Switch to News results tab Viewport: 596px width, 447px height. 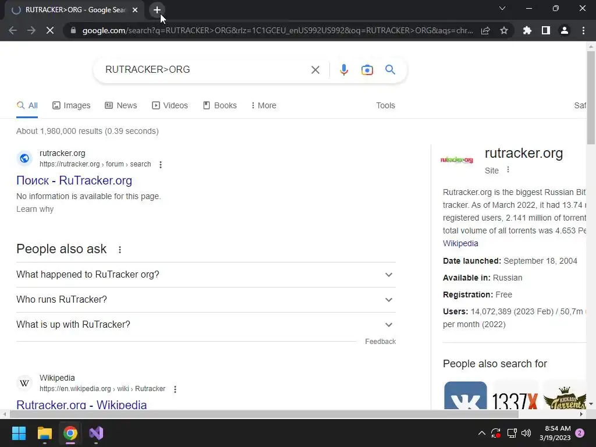121,106
